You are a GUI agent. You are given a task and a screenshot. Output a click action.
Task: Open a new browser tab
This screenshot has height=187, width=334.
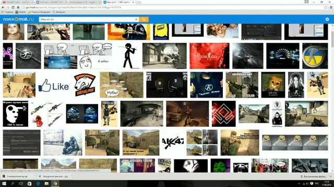(x=139, y=2)
